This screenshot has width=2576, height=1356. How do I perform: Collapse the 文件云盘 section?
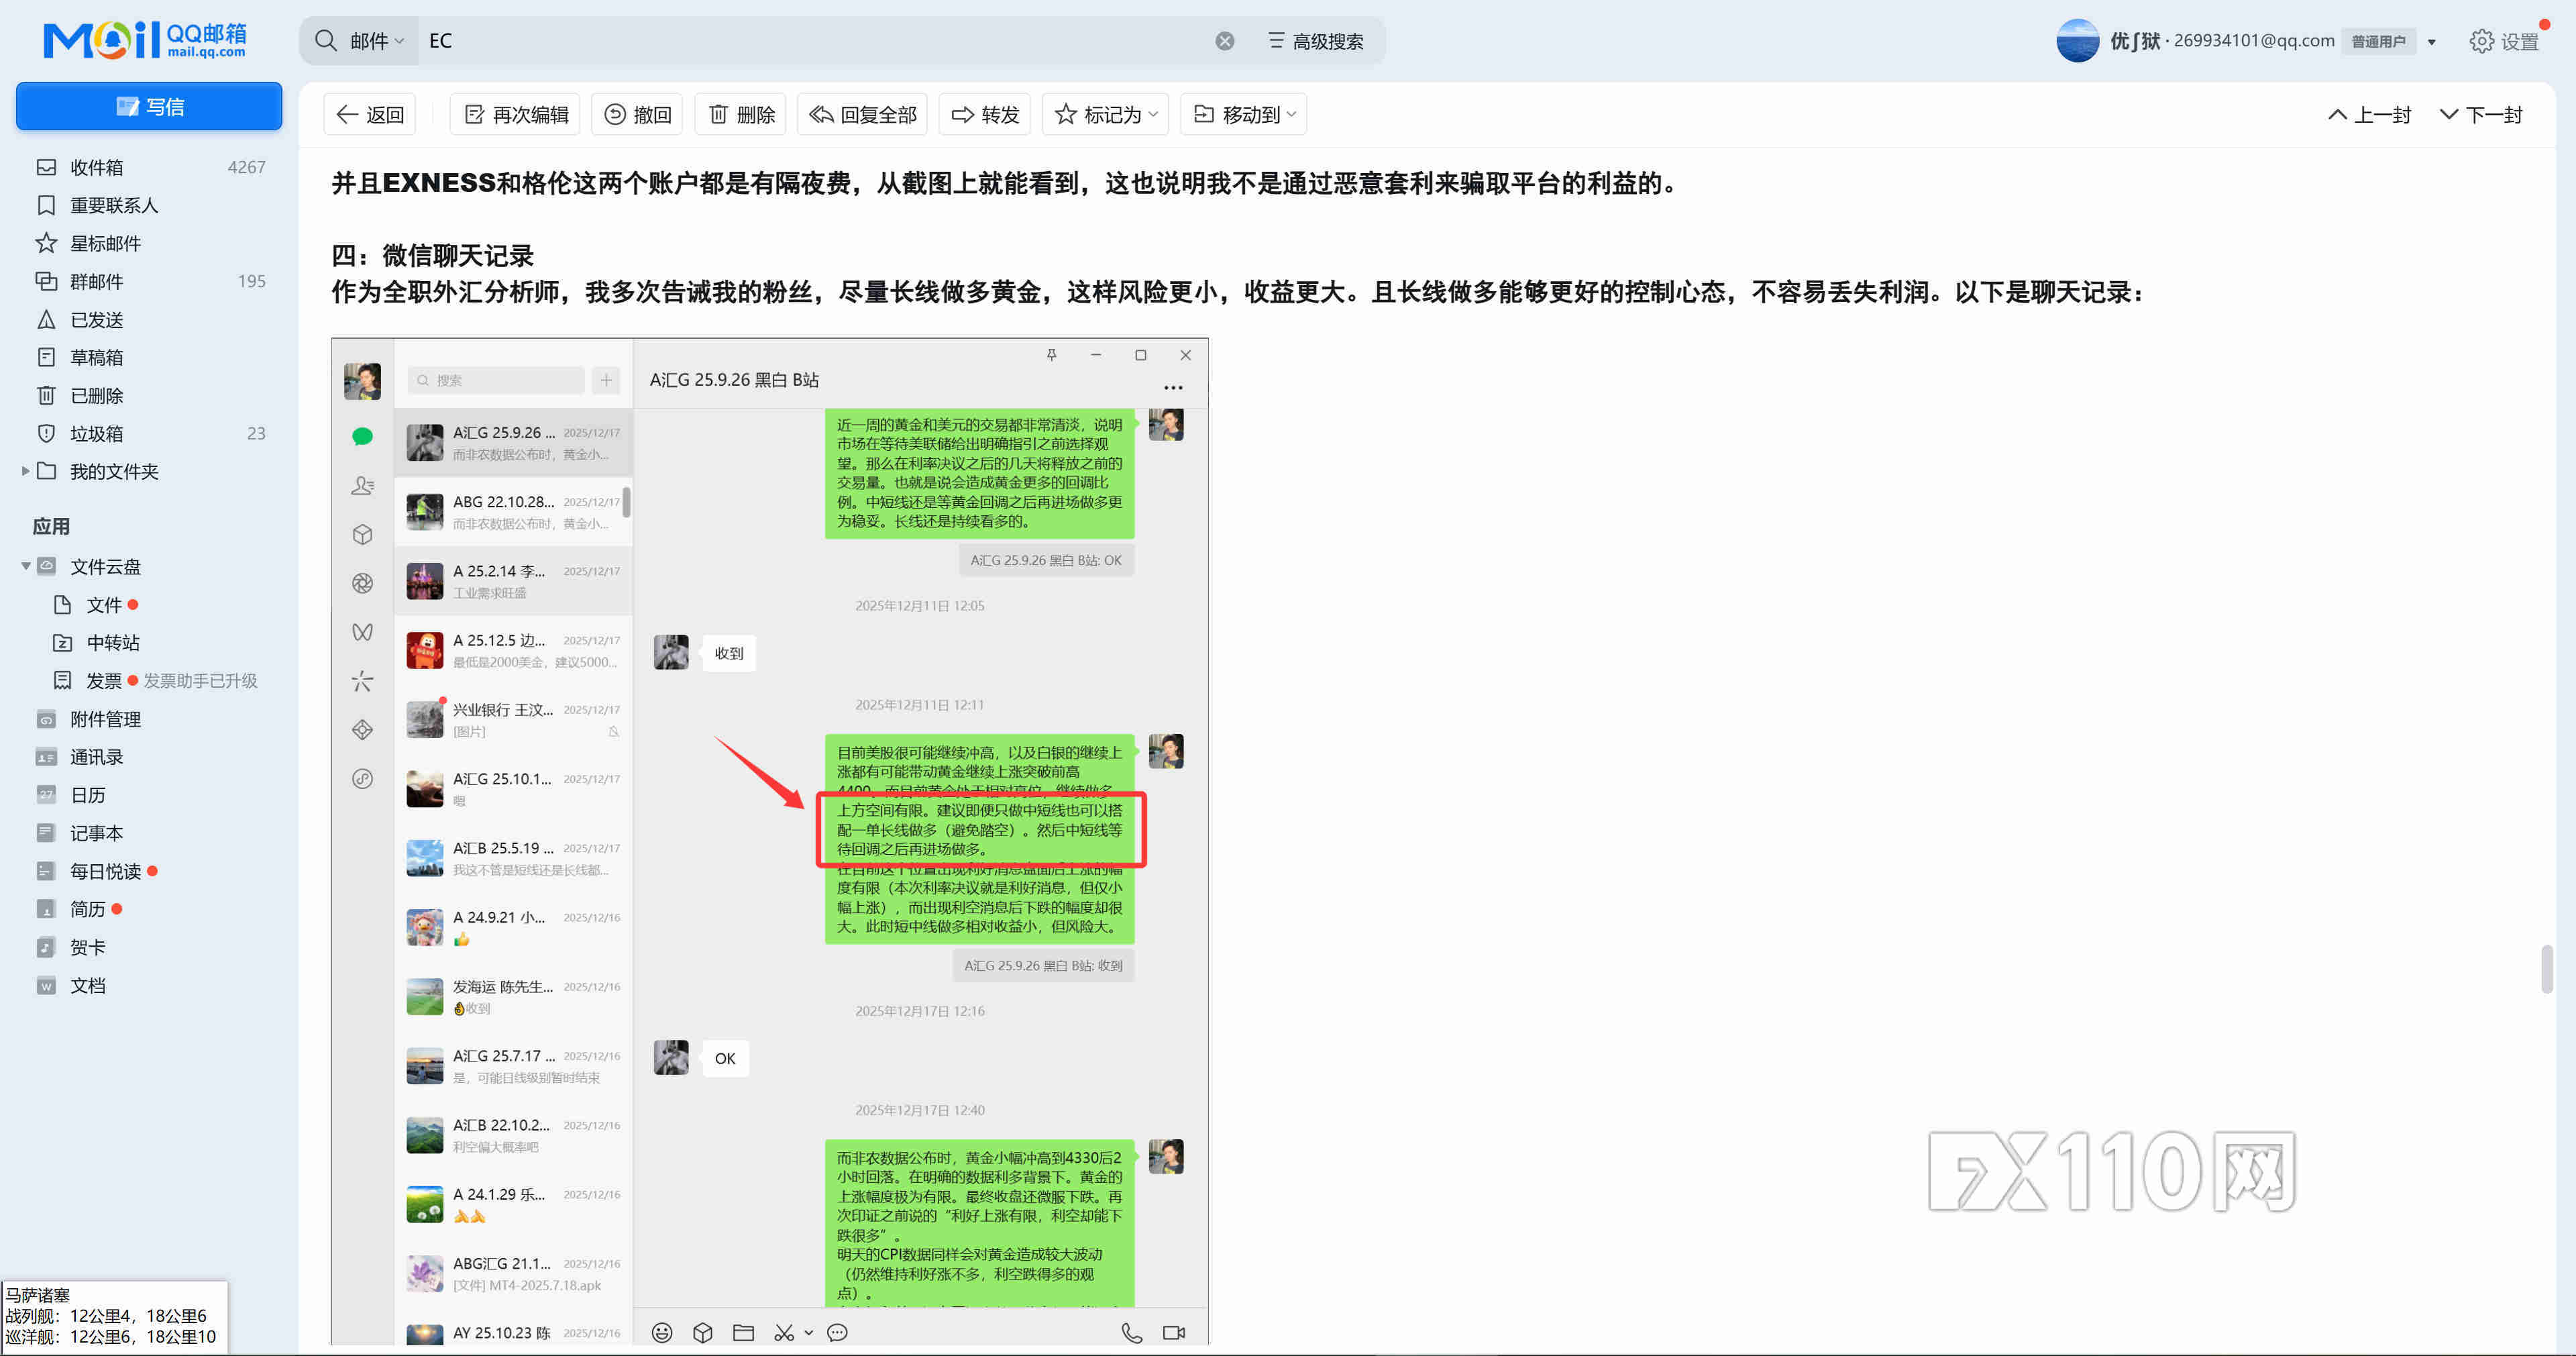25,566
